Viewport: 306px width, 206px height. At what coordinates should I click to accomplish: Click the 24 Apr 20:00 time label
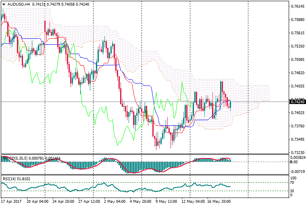64,201
